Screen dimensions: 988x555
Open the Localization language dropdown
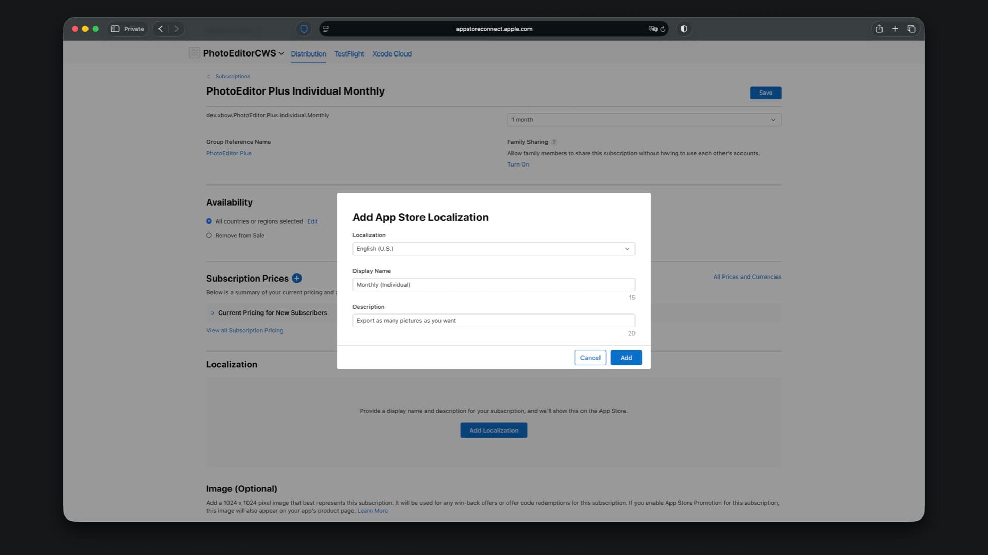493,249
